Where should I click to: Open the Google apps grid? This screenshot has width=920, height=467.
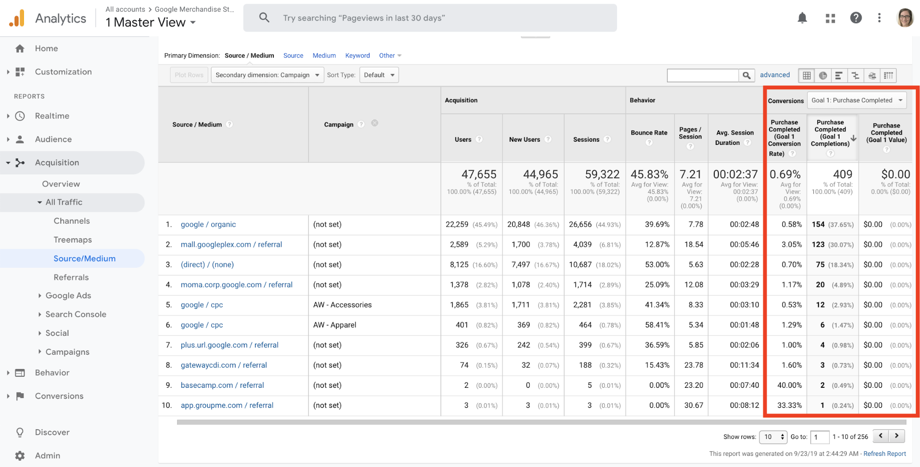(x=830, y=18)
